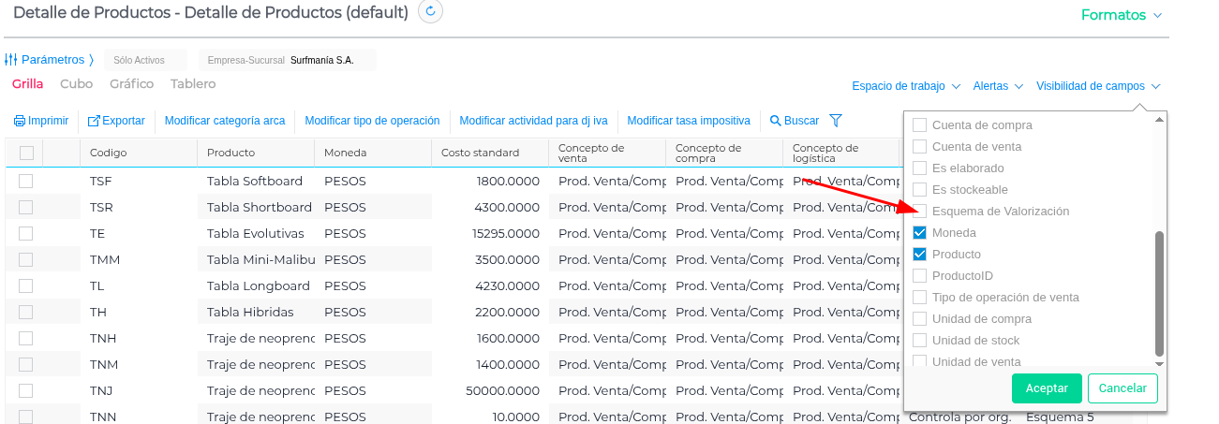Click the funnel filter icon
Image resolution: width=1219 pixels, height=424 pixels.
pos(837,121)
